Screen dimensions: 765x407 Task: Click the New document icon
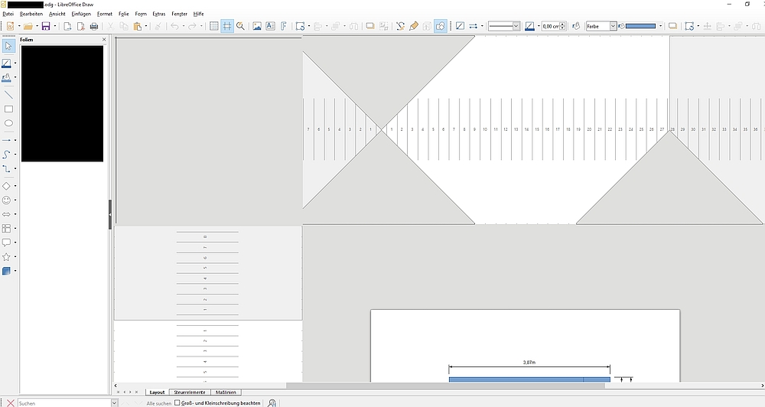tap(10, 26)
